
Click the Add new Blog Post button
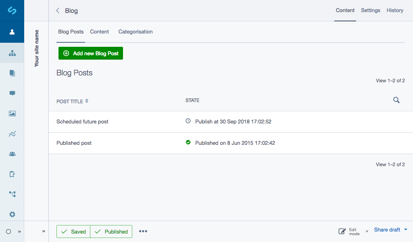point(90,53)
